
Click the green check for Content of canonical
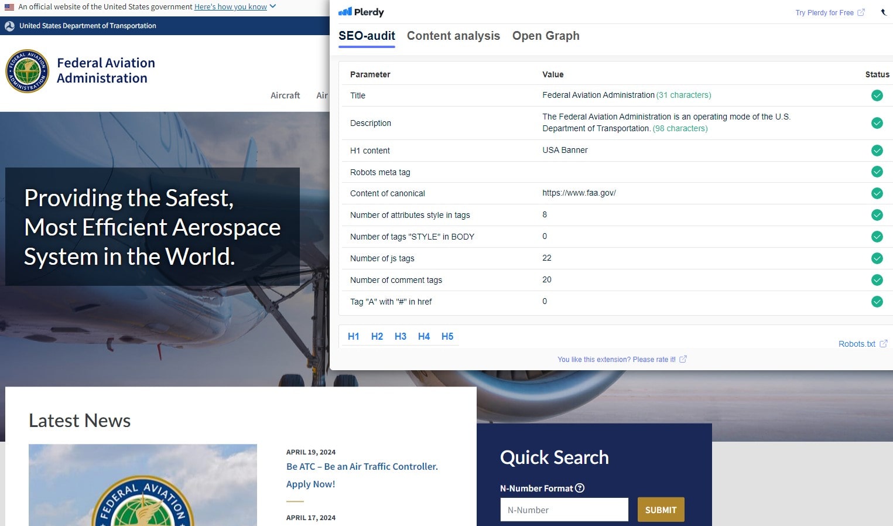coord(877,193)
